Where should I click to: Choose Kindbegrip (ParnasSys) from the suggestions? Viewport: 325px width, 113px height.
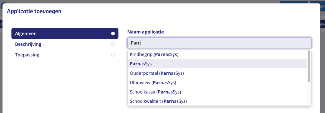click(x=217, y=54)
